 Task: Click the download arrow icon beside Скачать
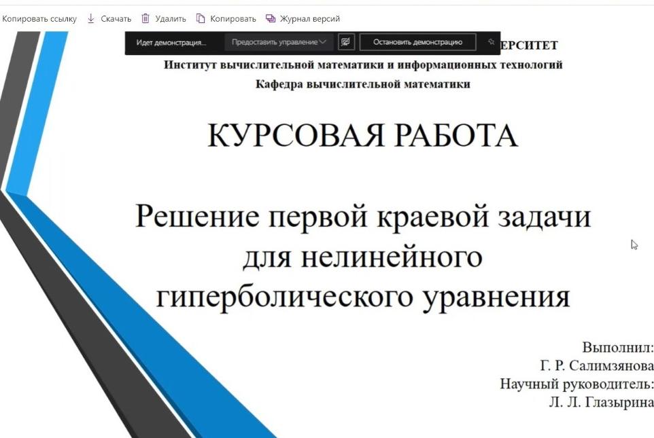click(x=91, y=19)
